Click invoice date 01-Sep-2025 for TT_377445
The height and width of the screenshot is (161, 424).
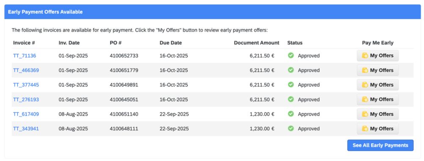pos(73,85)
